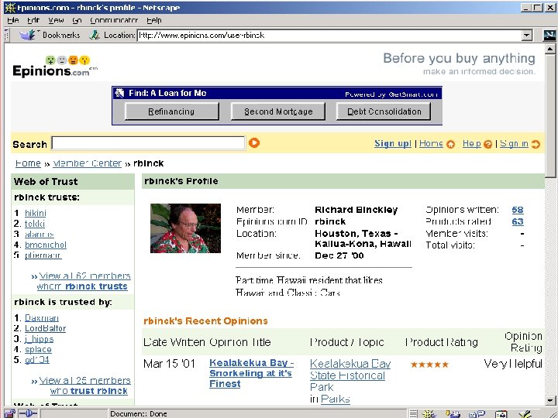Click the 'Very Helpful' opinion rating text
Image resolution: width=558 pixels, height=418 pixels.
[x=513, y=364]
